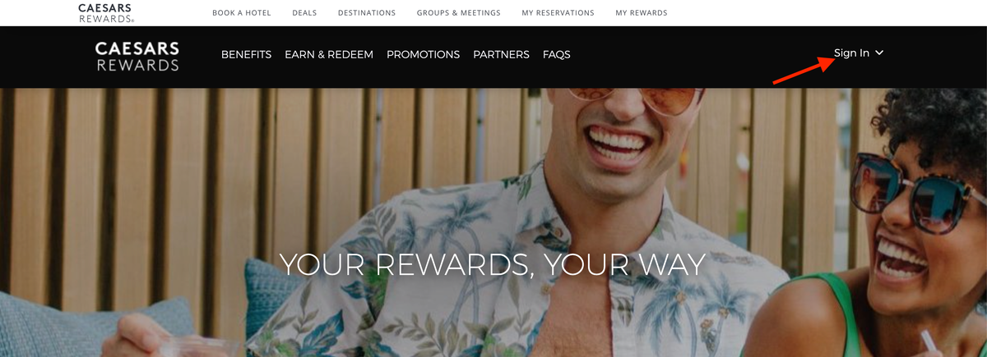987x357 pixels.
Task: Open My Rewards in the top bar
Action: pos(642,13)
